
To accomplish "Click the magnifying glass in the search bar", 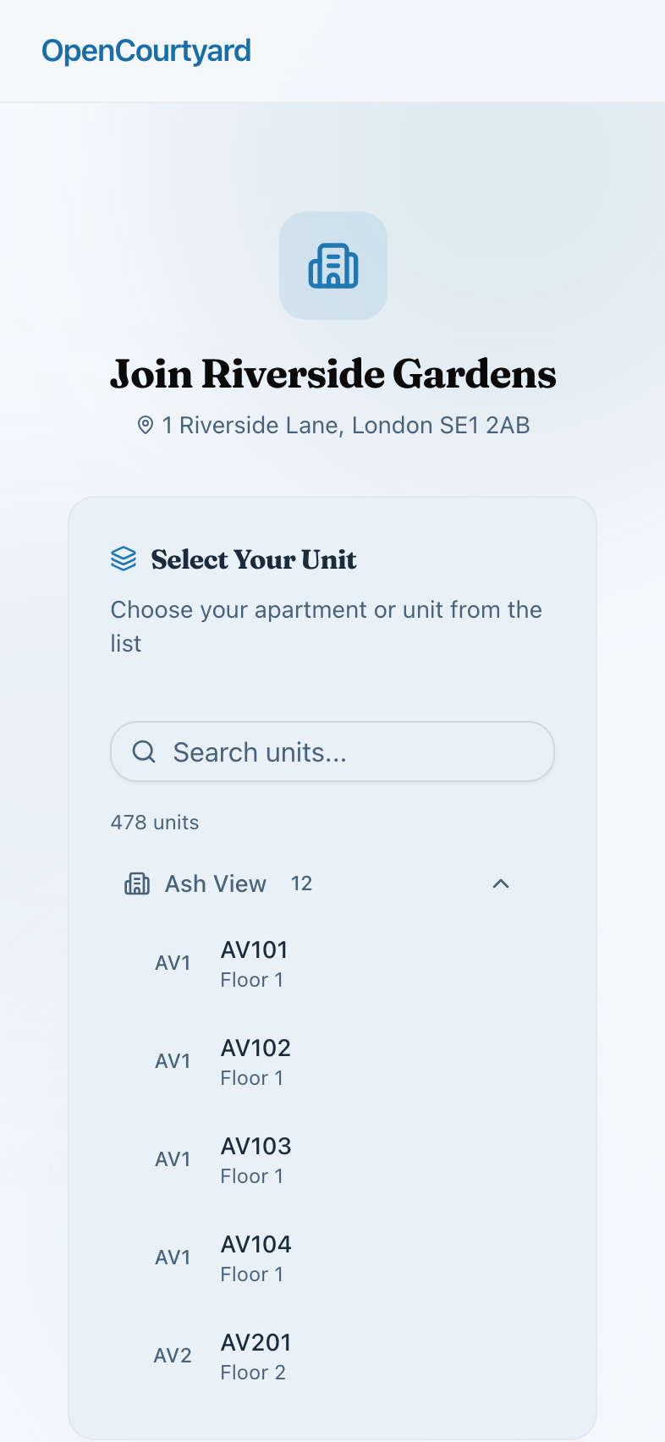I will [144, 751].
